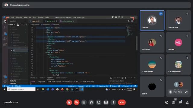Viewport: 193px width, 108px height.
Task: Collapse the PRACTI... project folder section
Action: (x=12, y=25)
